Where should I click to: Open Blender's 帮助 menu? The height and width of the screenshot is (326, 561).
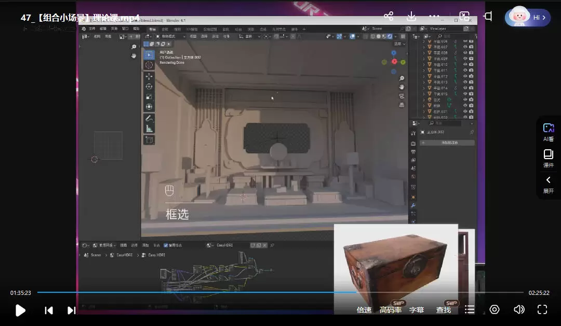[x=136, y=29]
